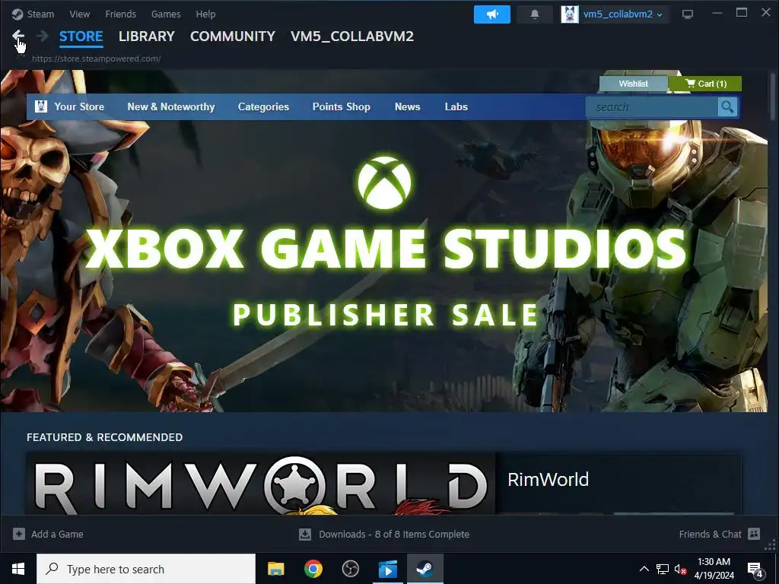The height and width of the screenshot is (584, 779).
Task: Click the Steam logo in the menu bar
Action: [17, 14]
